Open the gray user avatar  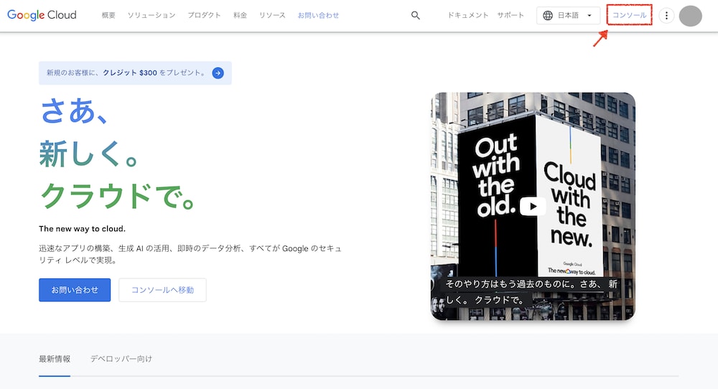pyautogui.click(x=690, y=16)
